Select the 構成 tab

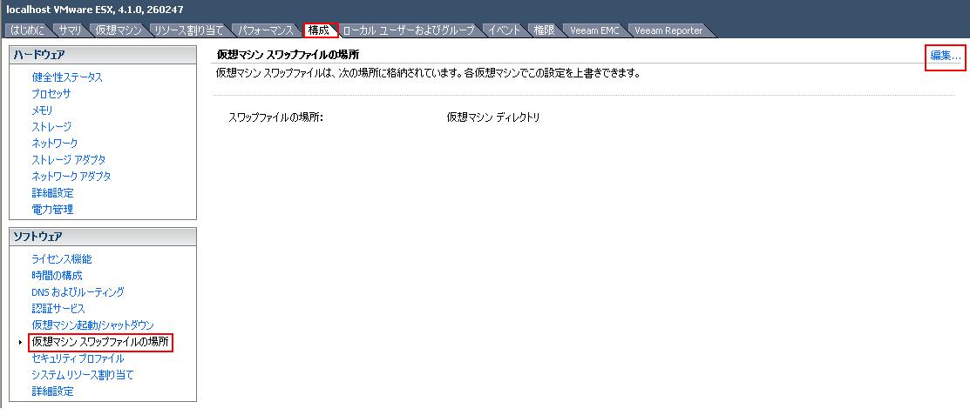[319, 30]
